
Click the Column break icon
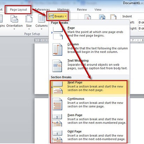(57, 50)
